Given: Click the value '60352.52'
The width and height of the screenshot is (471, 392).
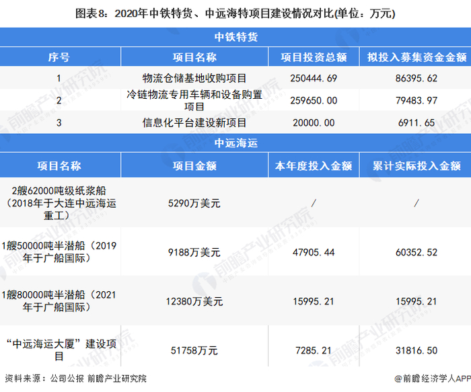Looking at the screenshot, I should tap(416, 252).
